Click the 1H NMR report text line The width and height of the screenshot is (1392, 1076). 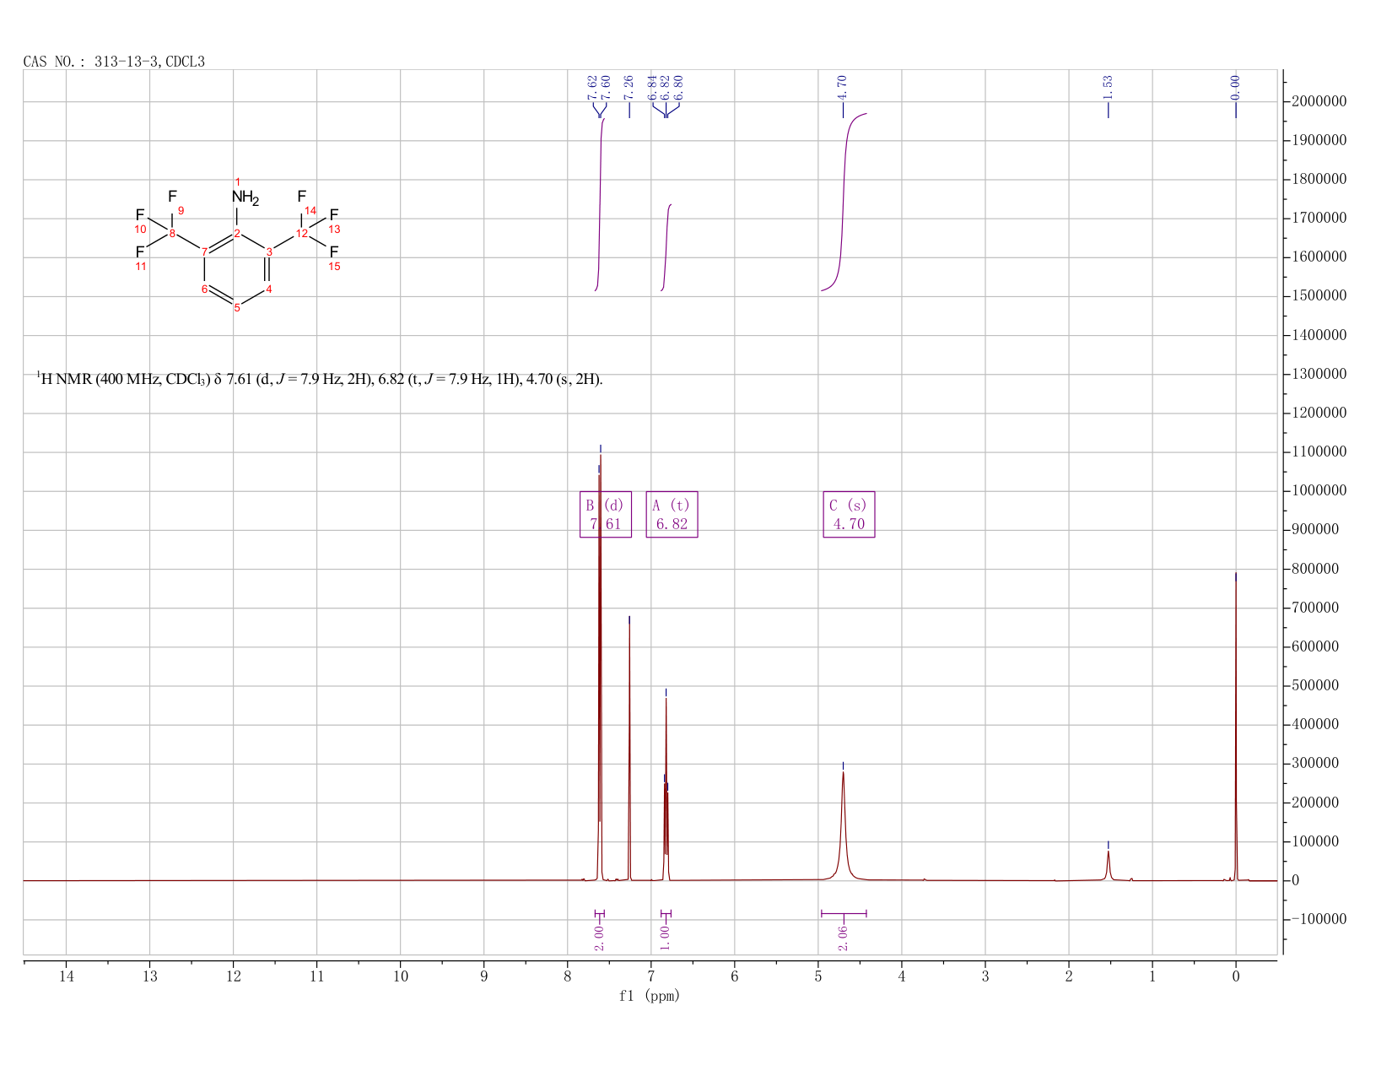tap(319, 379)
